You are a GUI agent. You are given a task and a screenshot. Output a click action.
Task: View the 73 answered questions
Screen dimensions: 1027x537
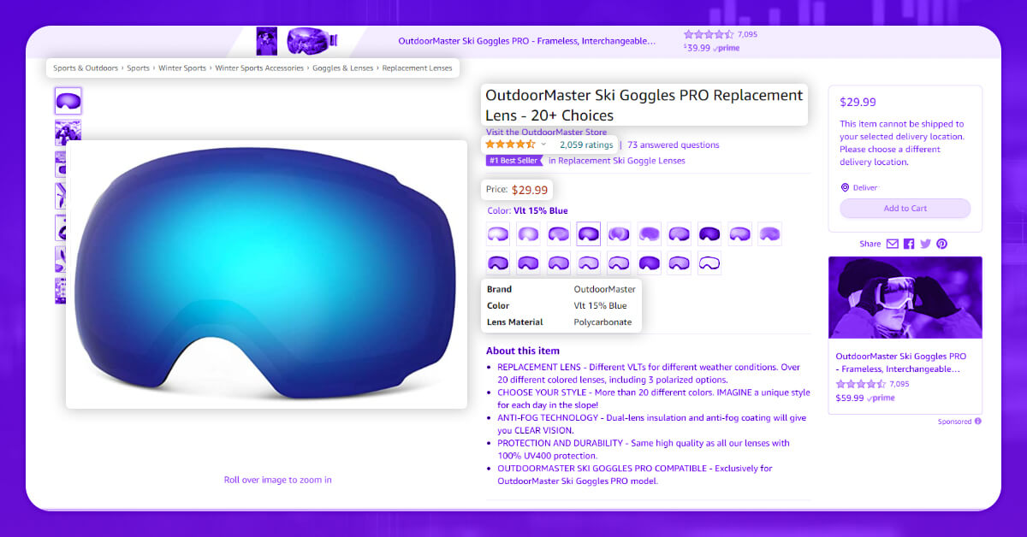point(674,145)
